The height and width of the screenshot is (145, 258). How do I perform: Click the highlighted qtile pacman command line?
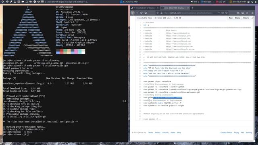point(162,97)
